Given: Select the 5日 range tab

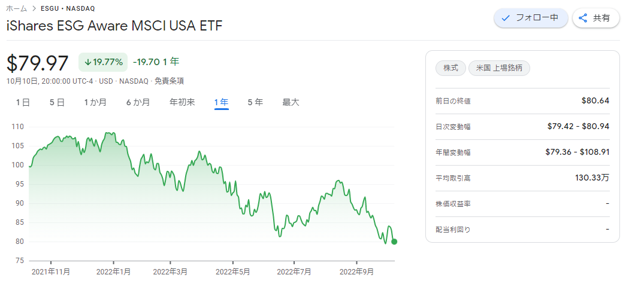Looking at the screenshot, I should point(57,102).
